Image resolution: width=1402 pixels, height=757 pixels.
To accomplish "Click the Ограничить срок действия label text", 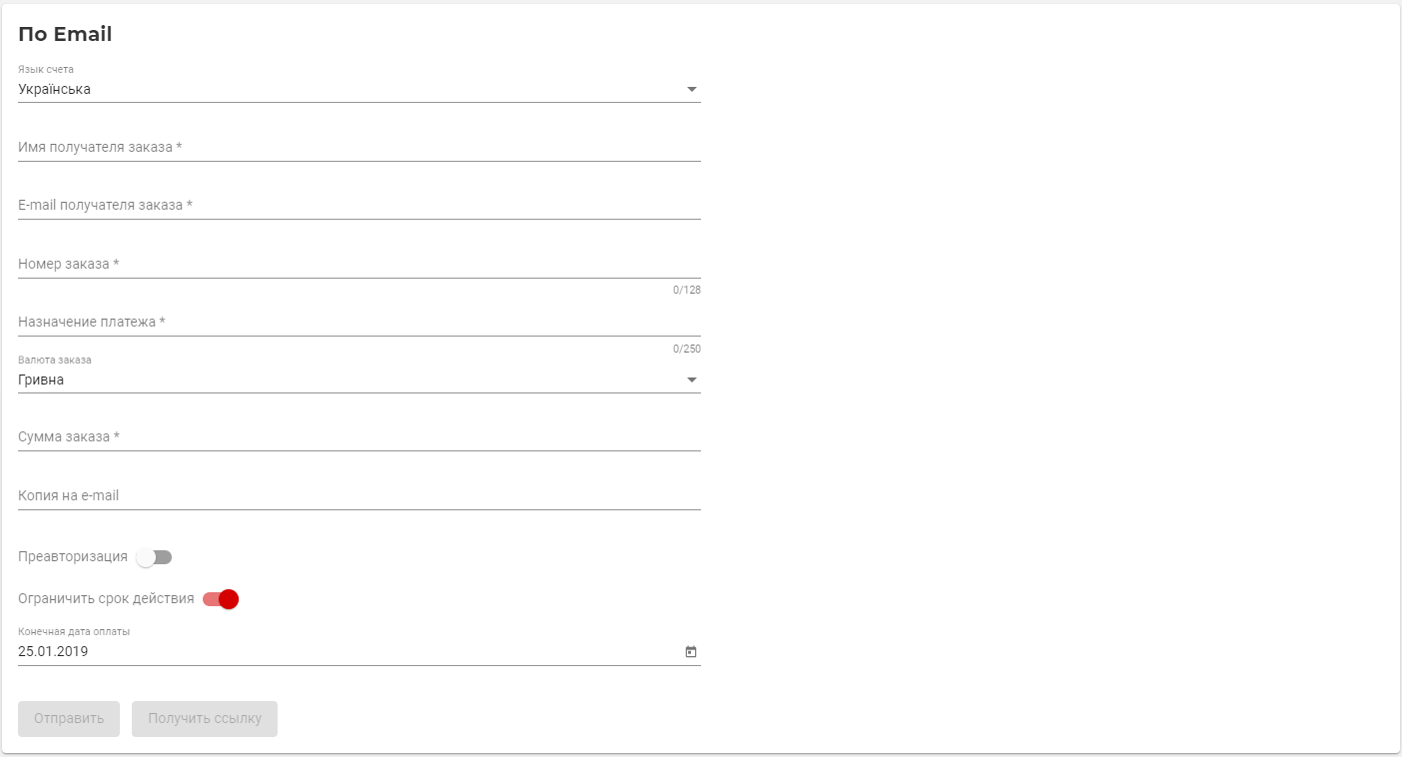I will pyautogui.click(x=106, y=599).
